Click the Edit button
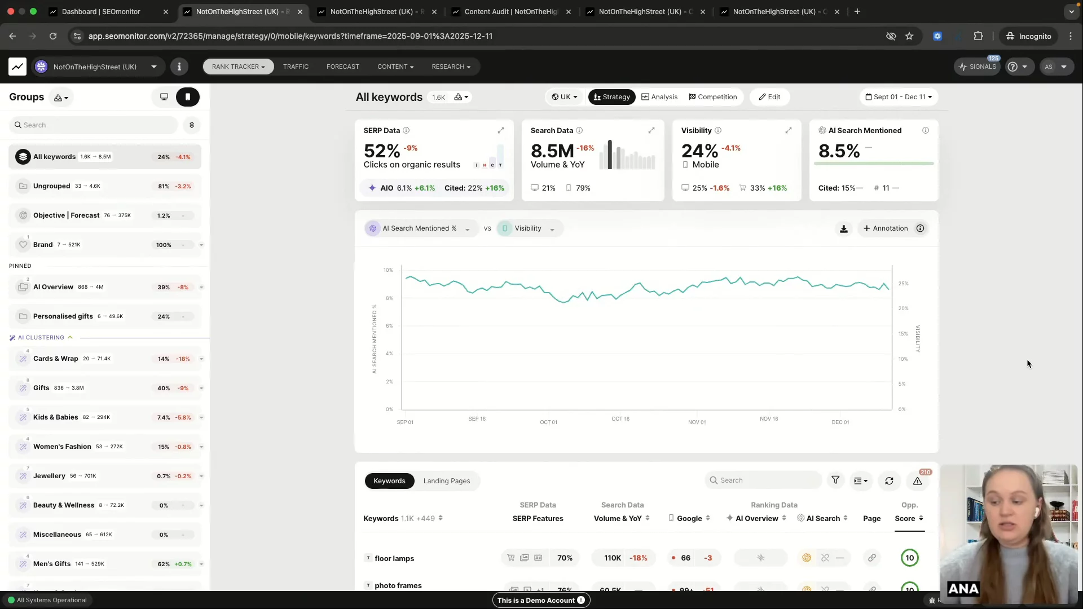This screenshot has width=1083, height=609. [769, 97]
